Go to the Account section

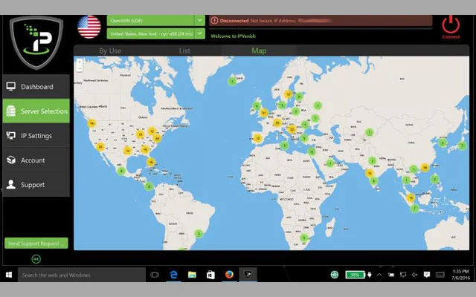[x=36, y=160]
